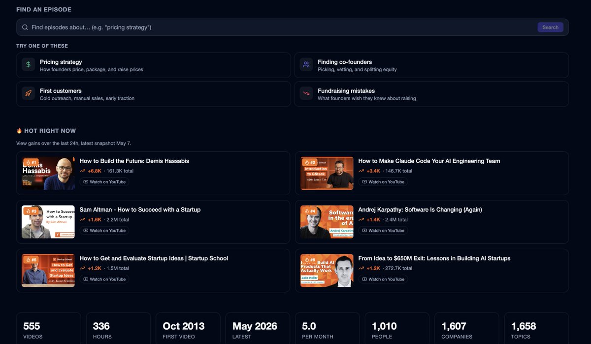Open the Jake Heller video thumbnail
The width and height of the screenshot is (591, 344).
click(327, 270)
